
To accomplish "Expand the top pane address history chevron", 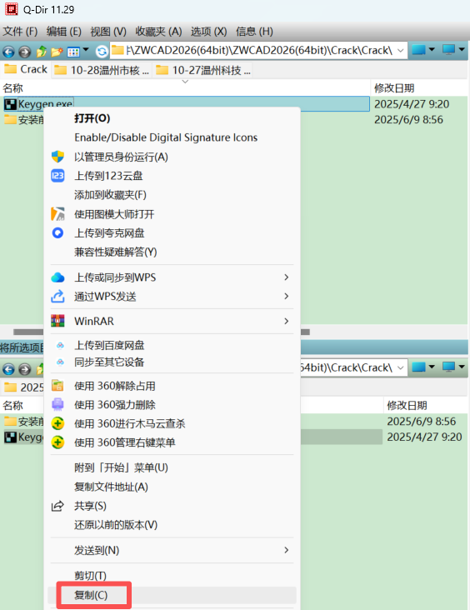I will coord(400,51).
